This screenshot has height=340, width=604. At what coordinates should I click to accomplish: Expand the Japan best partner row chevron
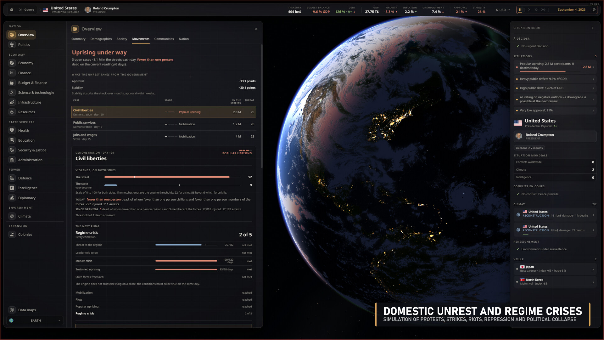[x=594, y=269]
